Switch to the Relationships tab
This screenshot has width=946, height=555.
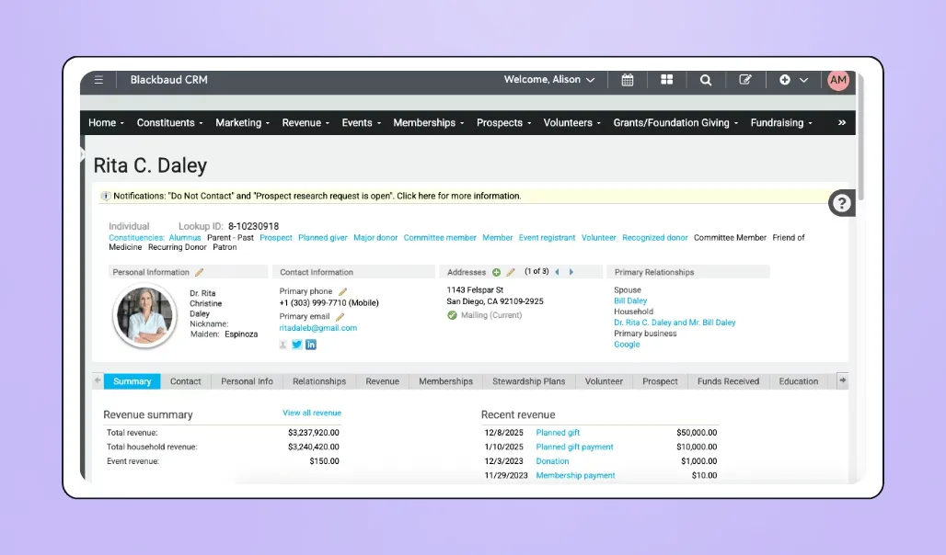[x=319, y=381]
